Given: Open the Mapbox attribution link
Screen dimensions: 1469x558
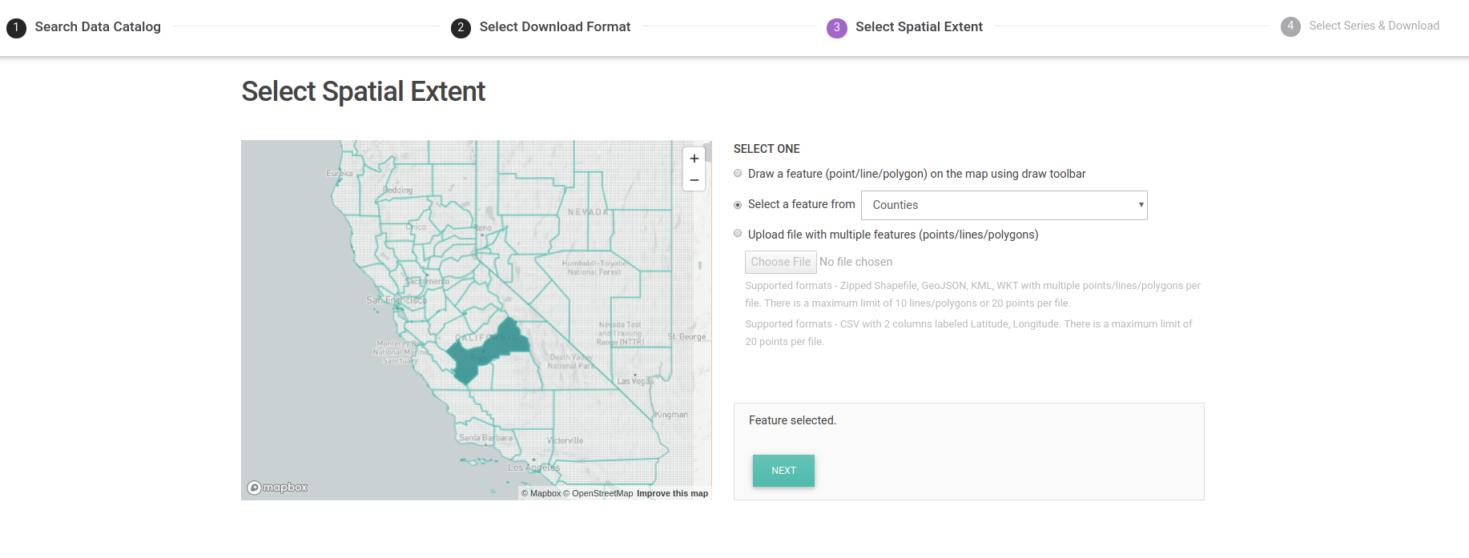Looking at the screenshot, I should (x=541, y=493).
